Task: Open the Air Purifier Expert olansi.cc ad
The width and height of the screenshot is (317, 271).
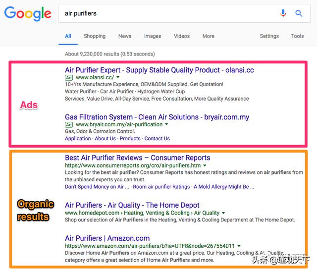Action: [159, 70]
